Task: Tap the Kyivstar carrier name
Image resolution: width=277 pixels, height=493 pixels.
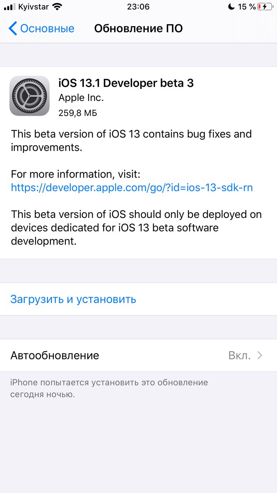Action: click(x=33, y=7)
